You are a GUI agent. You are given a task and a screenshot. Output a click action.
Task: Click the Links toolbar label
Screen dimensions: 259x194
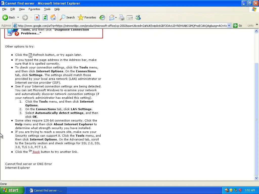click(250, 26)
